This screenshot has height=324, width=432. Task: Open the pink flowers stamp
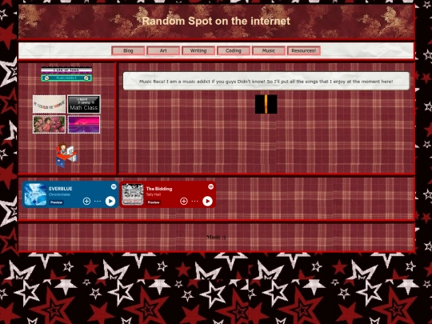[49, 124]
